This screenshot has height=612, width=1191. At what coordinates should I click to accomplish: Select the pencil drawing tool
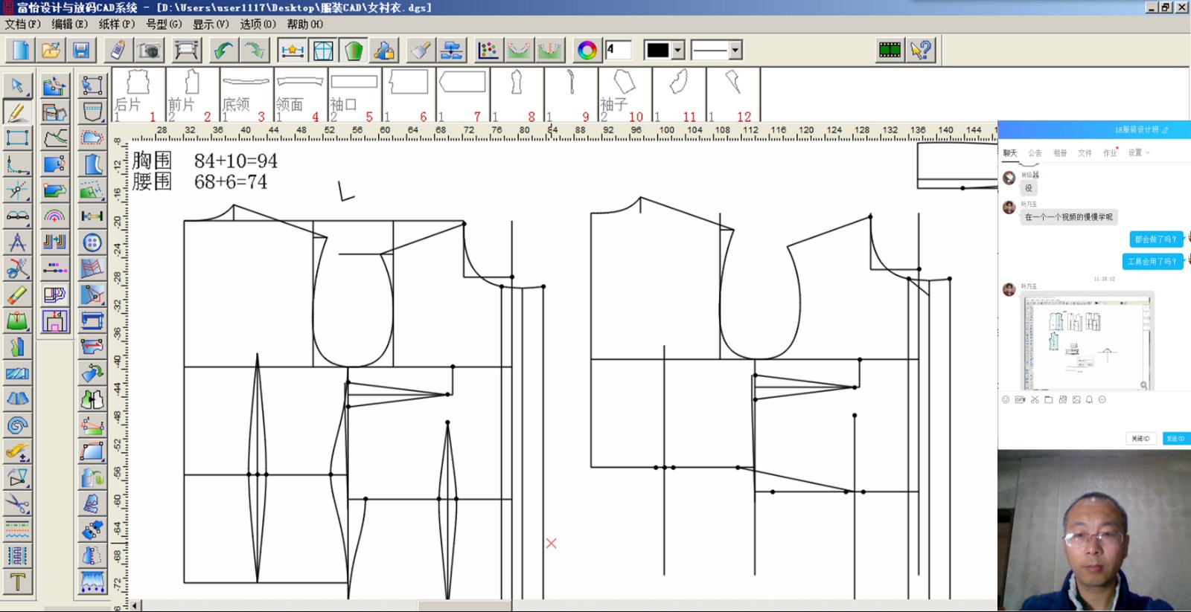[x=17, y=112]
